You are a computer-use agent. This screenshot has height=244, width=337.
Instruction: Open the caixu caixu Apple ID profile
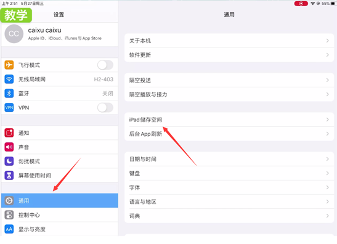pos(60,34)
